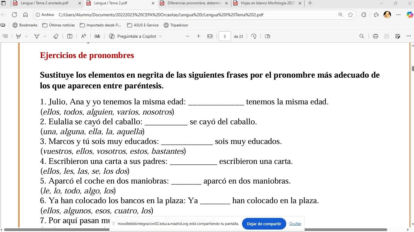
Task: Close the Lengua I Tema 2 anotado.pdf tab
Action: tap(80, 3)
